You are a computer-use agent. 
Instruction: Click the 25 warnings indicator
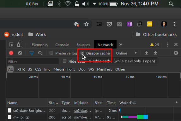(x=155, y=44)
